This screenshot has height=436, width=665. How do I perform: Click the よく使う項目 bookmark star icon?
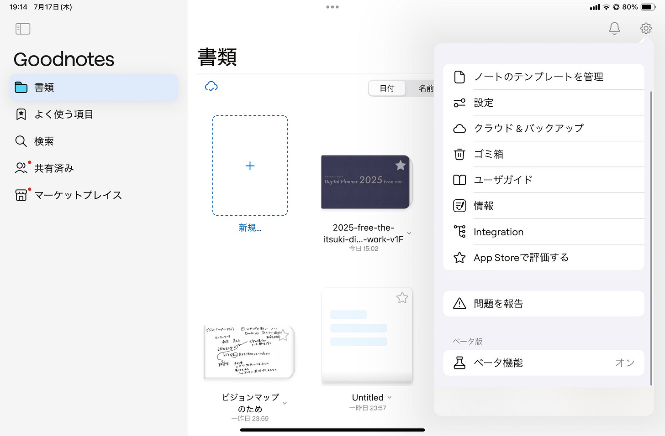(21, 114)
